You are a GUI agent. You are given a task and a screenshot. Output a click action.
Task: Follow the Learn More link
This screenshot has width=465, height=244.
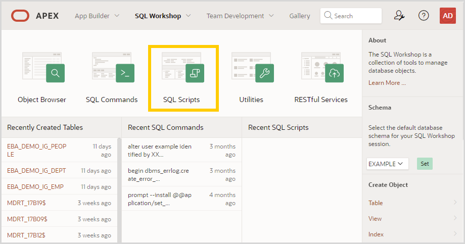click(387, 83)
